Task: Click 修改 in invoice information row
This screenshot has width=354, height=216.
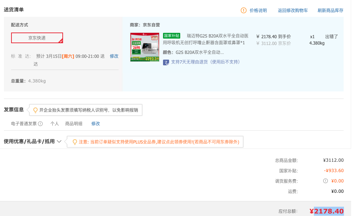Action: point(96,124)
